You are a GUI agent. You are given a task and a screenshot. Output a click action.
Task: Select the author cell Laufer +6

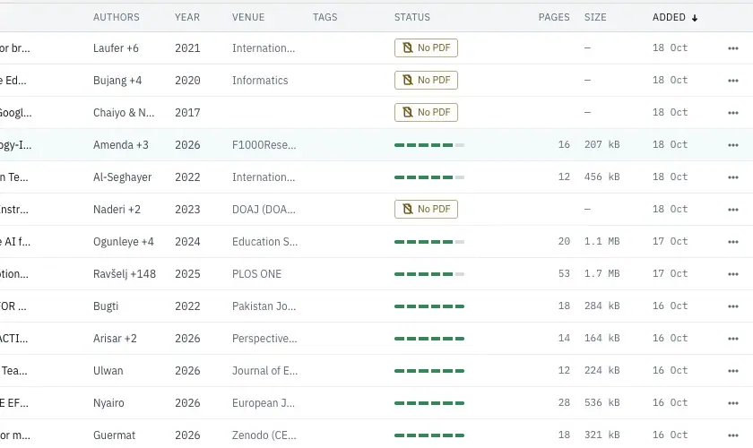coord(116,48)
